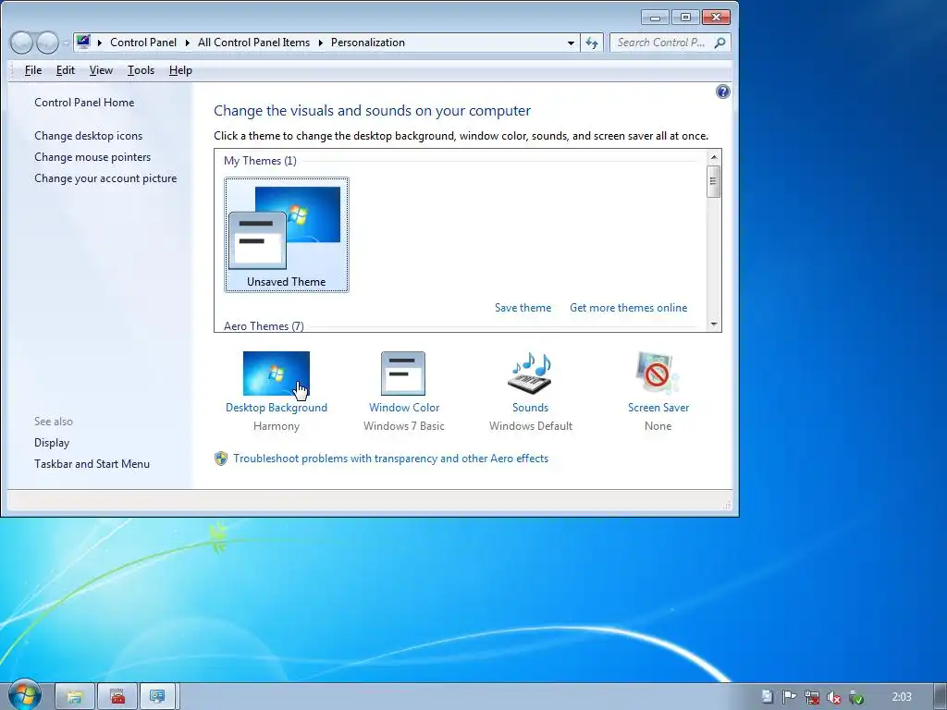This screenshot has width=947, height=710.
Task: Click the Help question mark icon
Action: (x=722, y=92)
